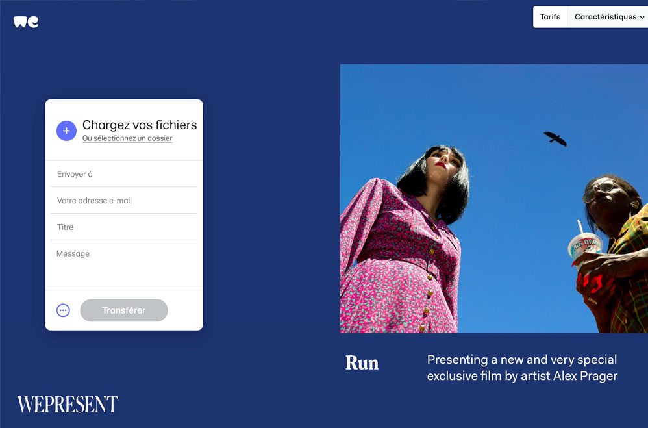Open the Alex Prager film image
Viewport: 648px width, 428px height.
494,198
